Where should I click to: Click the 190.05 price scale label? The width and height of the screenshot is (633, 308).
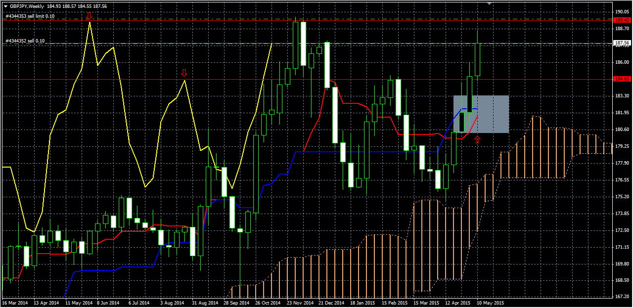coord(621,12)
